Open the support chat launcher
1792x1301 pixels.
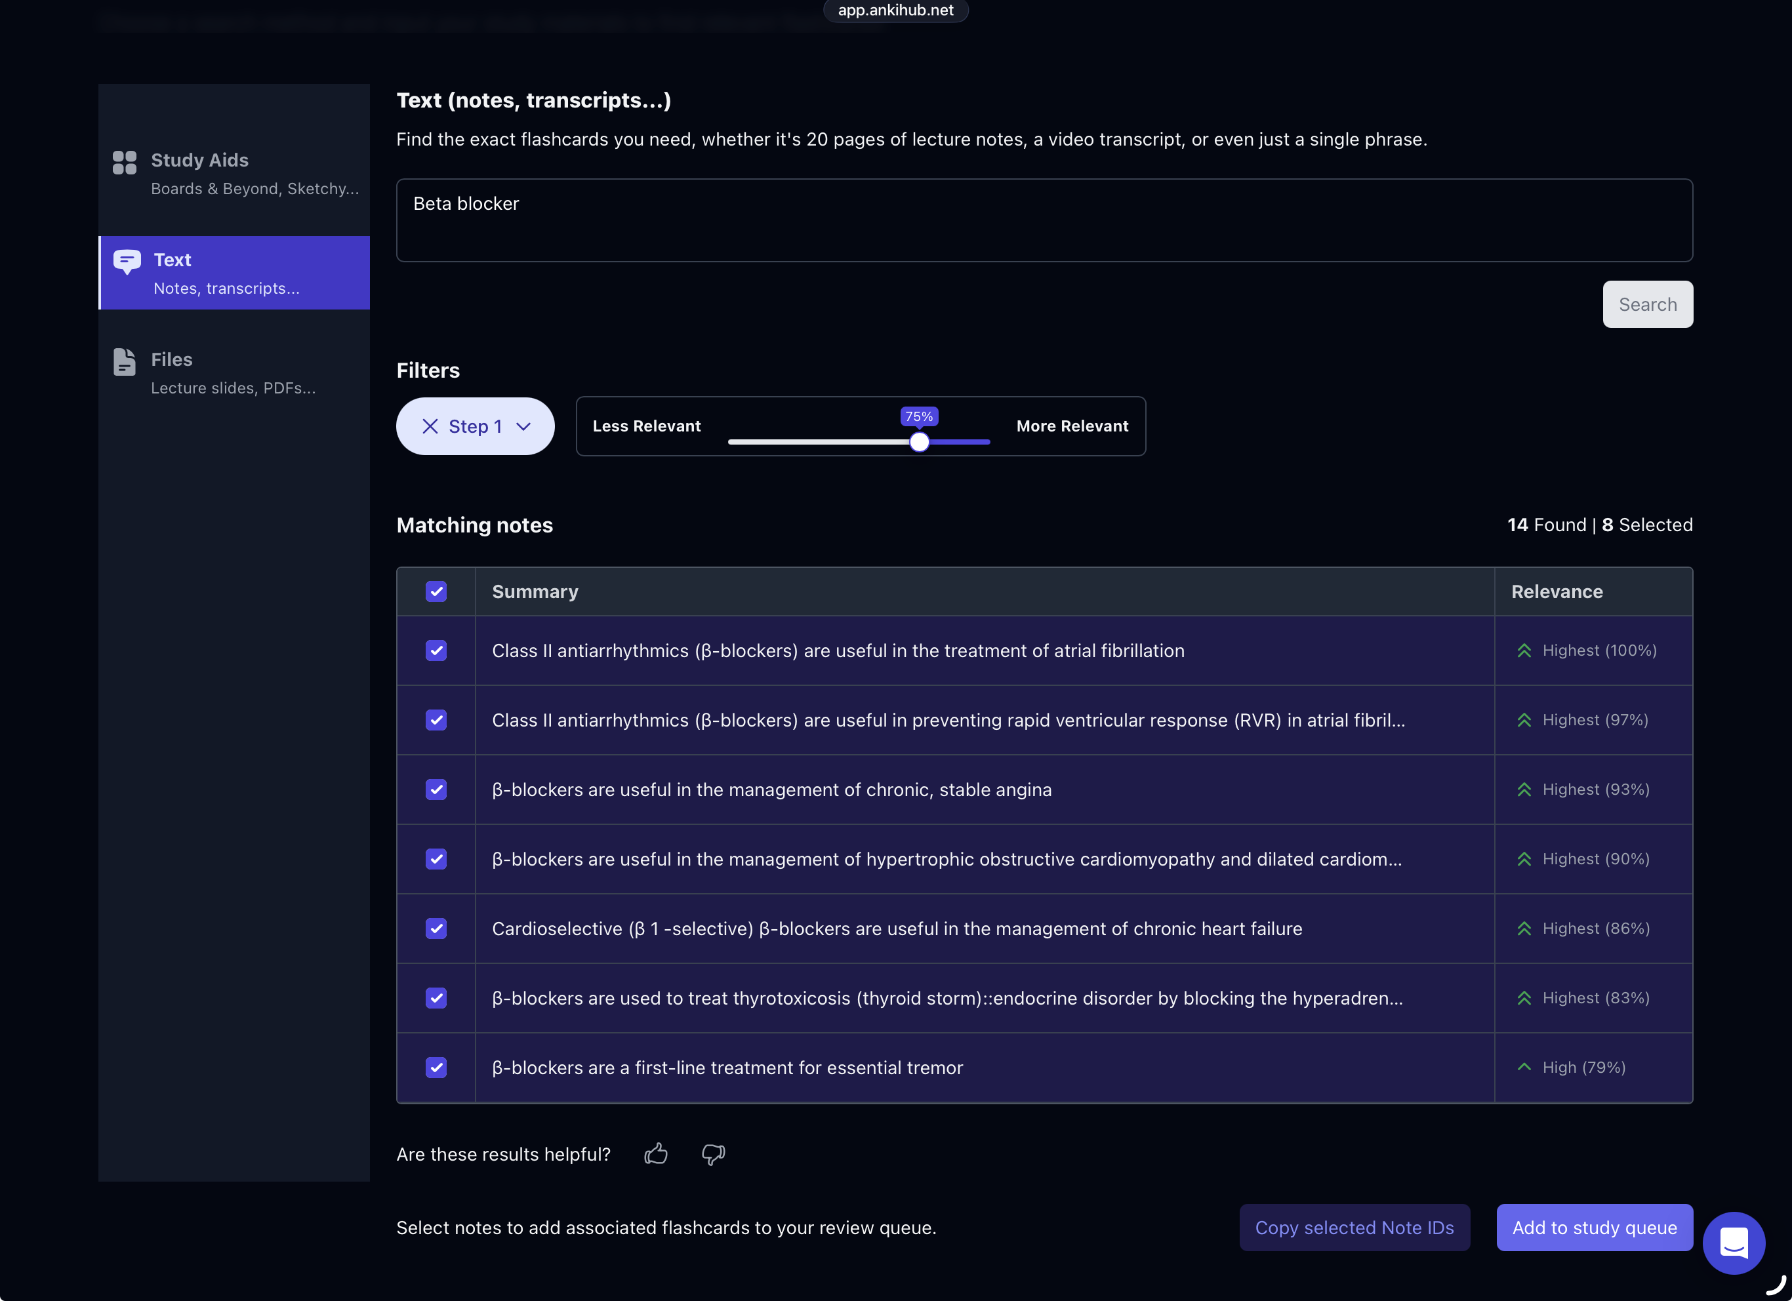(x=1734, y=1243)
